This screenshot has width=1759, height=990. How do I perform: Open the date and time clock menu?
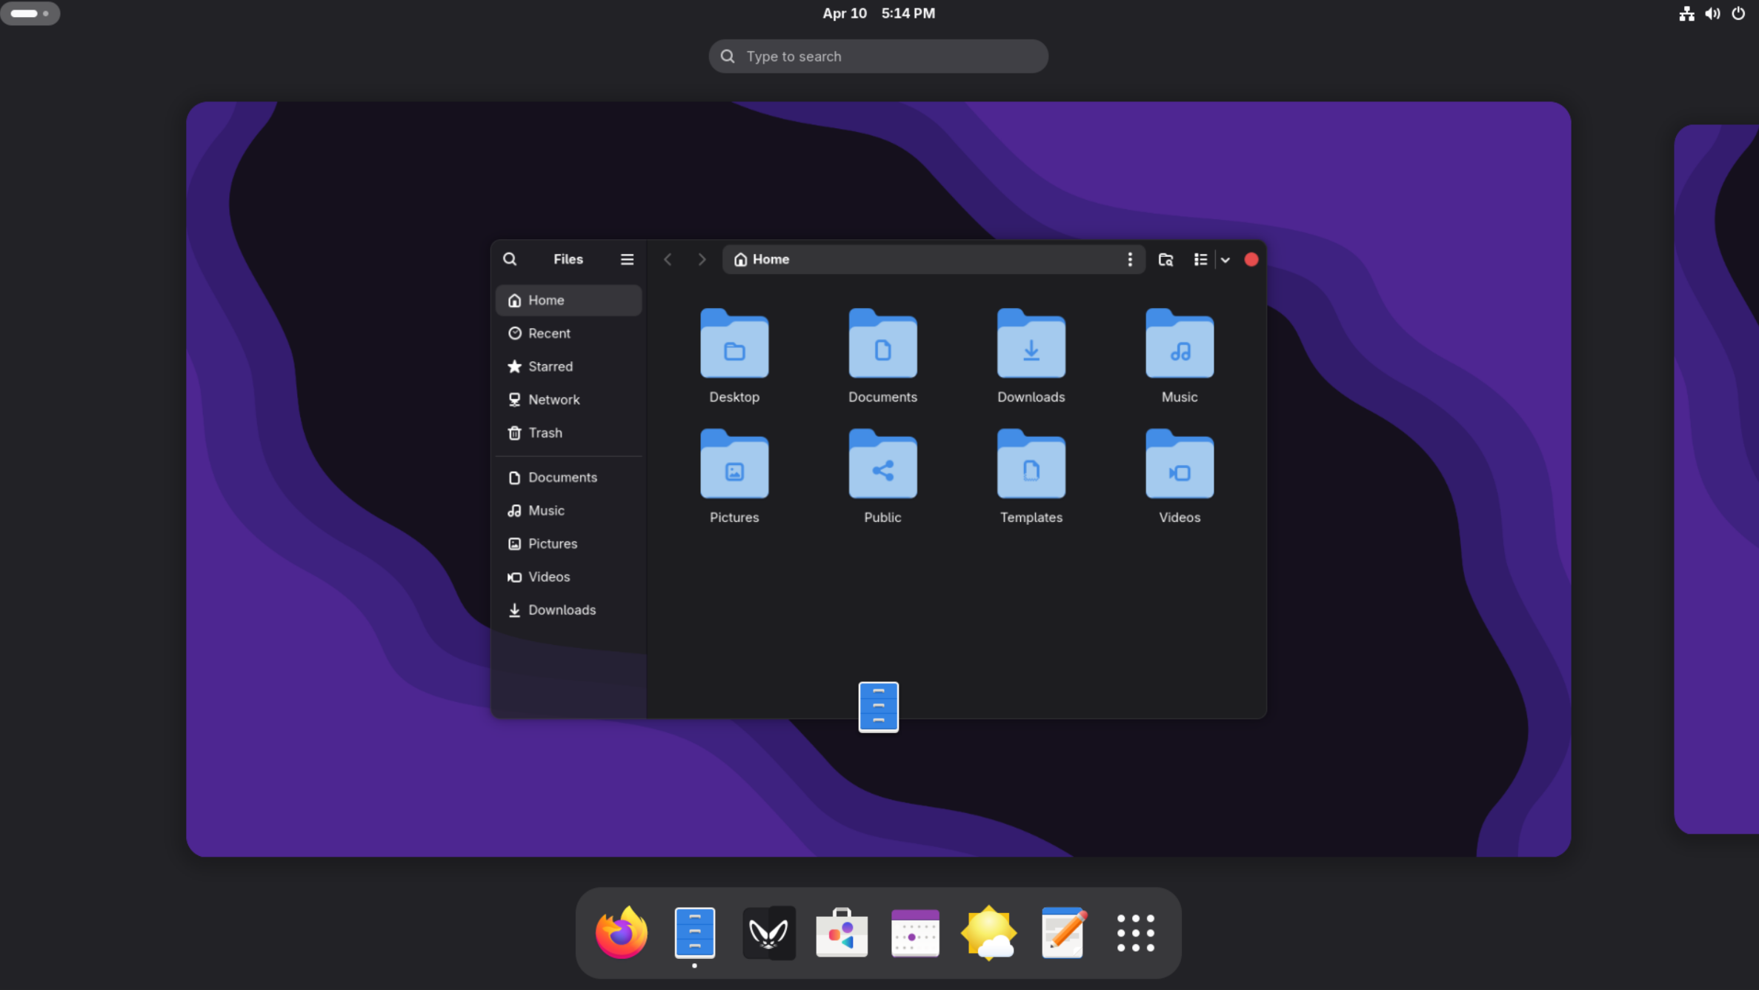(879, 13)
